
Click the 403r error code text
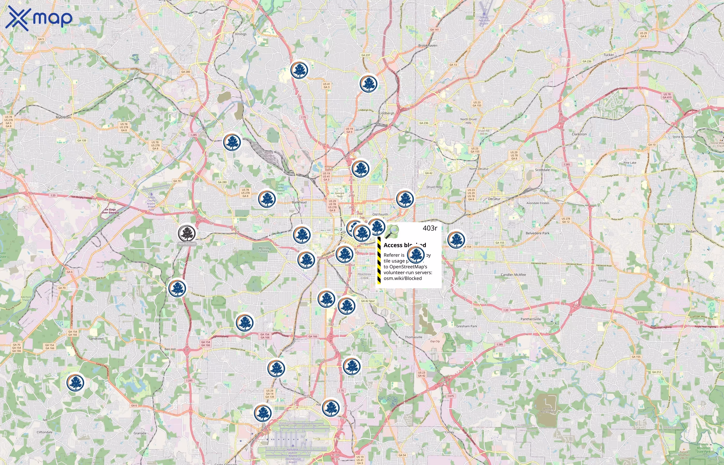[x=430, y=228]
